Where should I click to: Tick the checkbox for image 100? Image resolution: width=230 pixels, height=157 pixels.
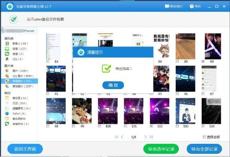(x=99, y=126)
